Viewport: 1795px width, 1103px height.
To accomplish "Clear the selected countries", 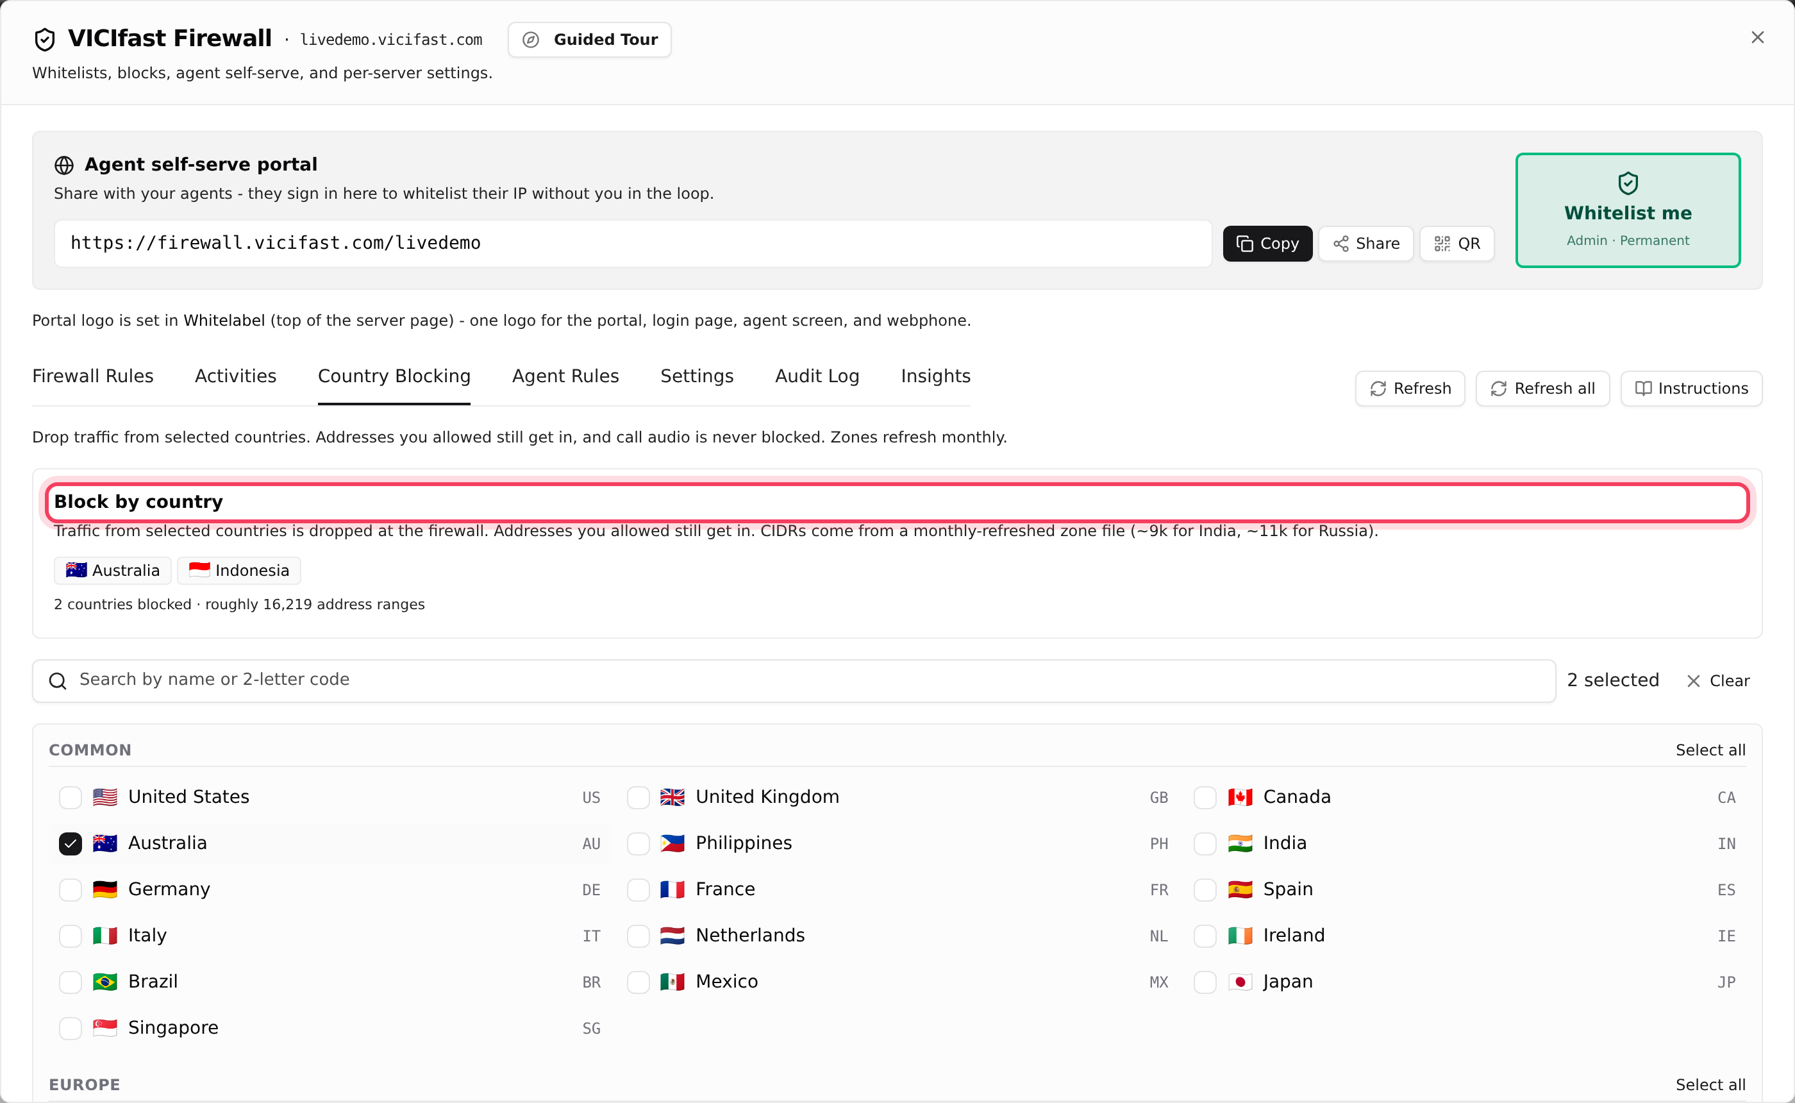I will click(x=1717, y=680).
